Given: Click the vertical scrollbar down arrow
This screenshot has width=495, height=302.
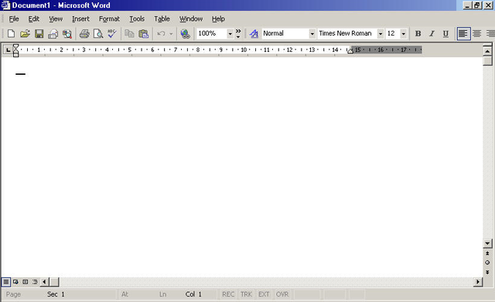Looking at the screenshot, I should (x=487, y=243).
